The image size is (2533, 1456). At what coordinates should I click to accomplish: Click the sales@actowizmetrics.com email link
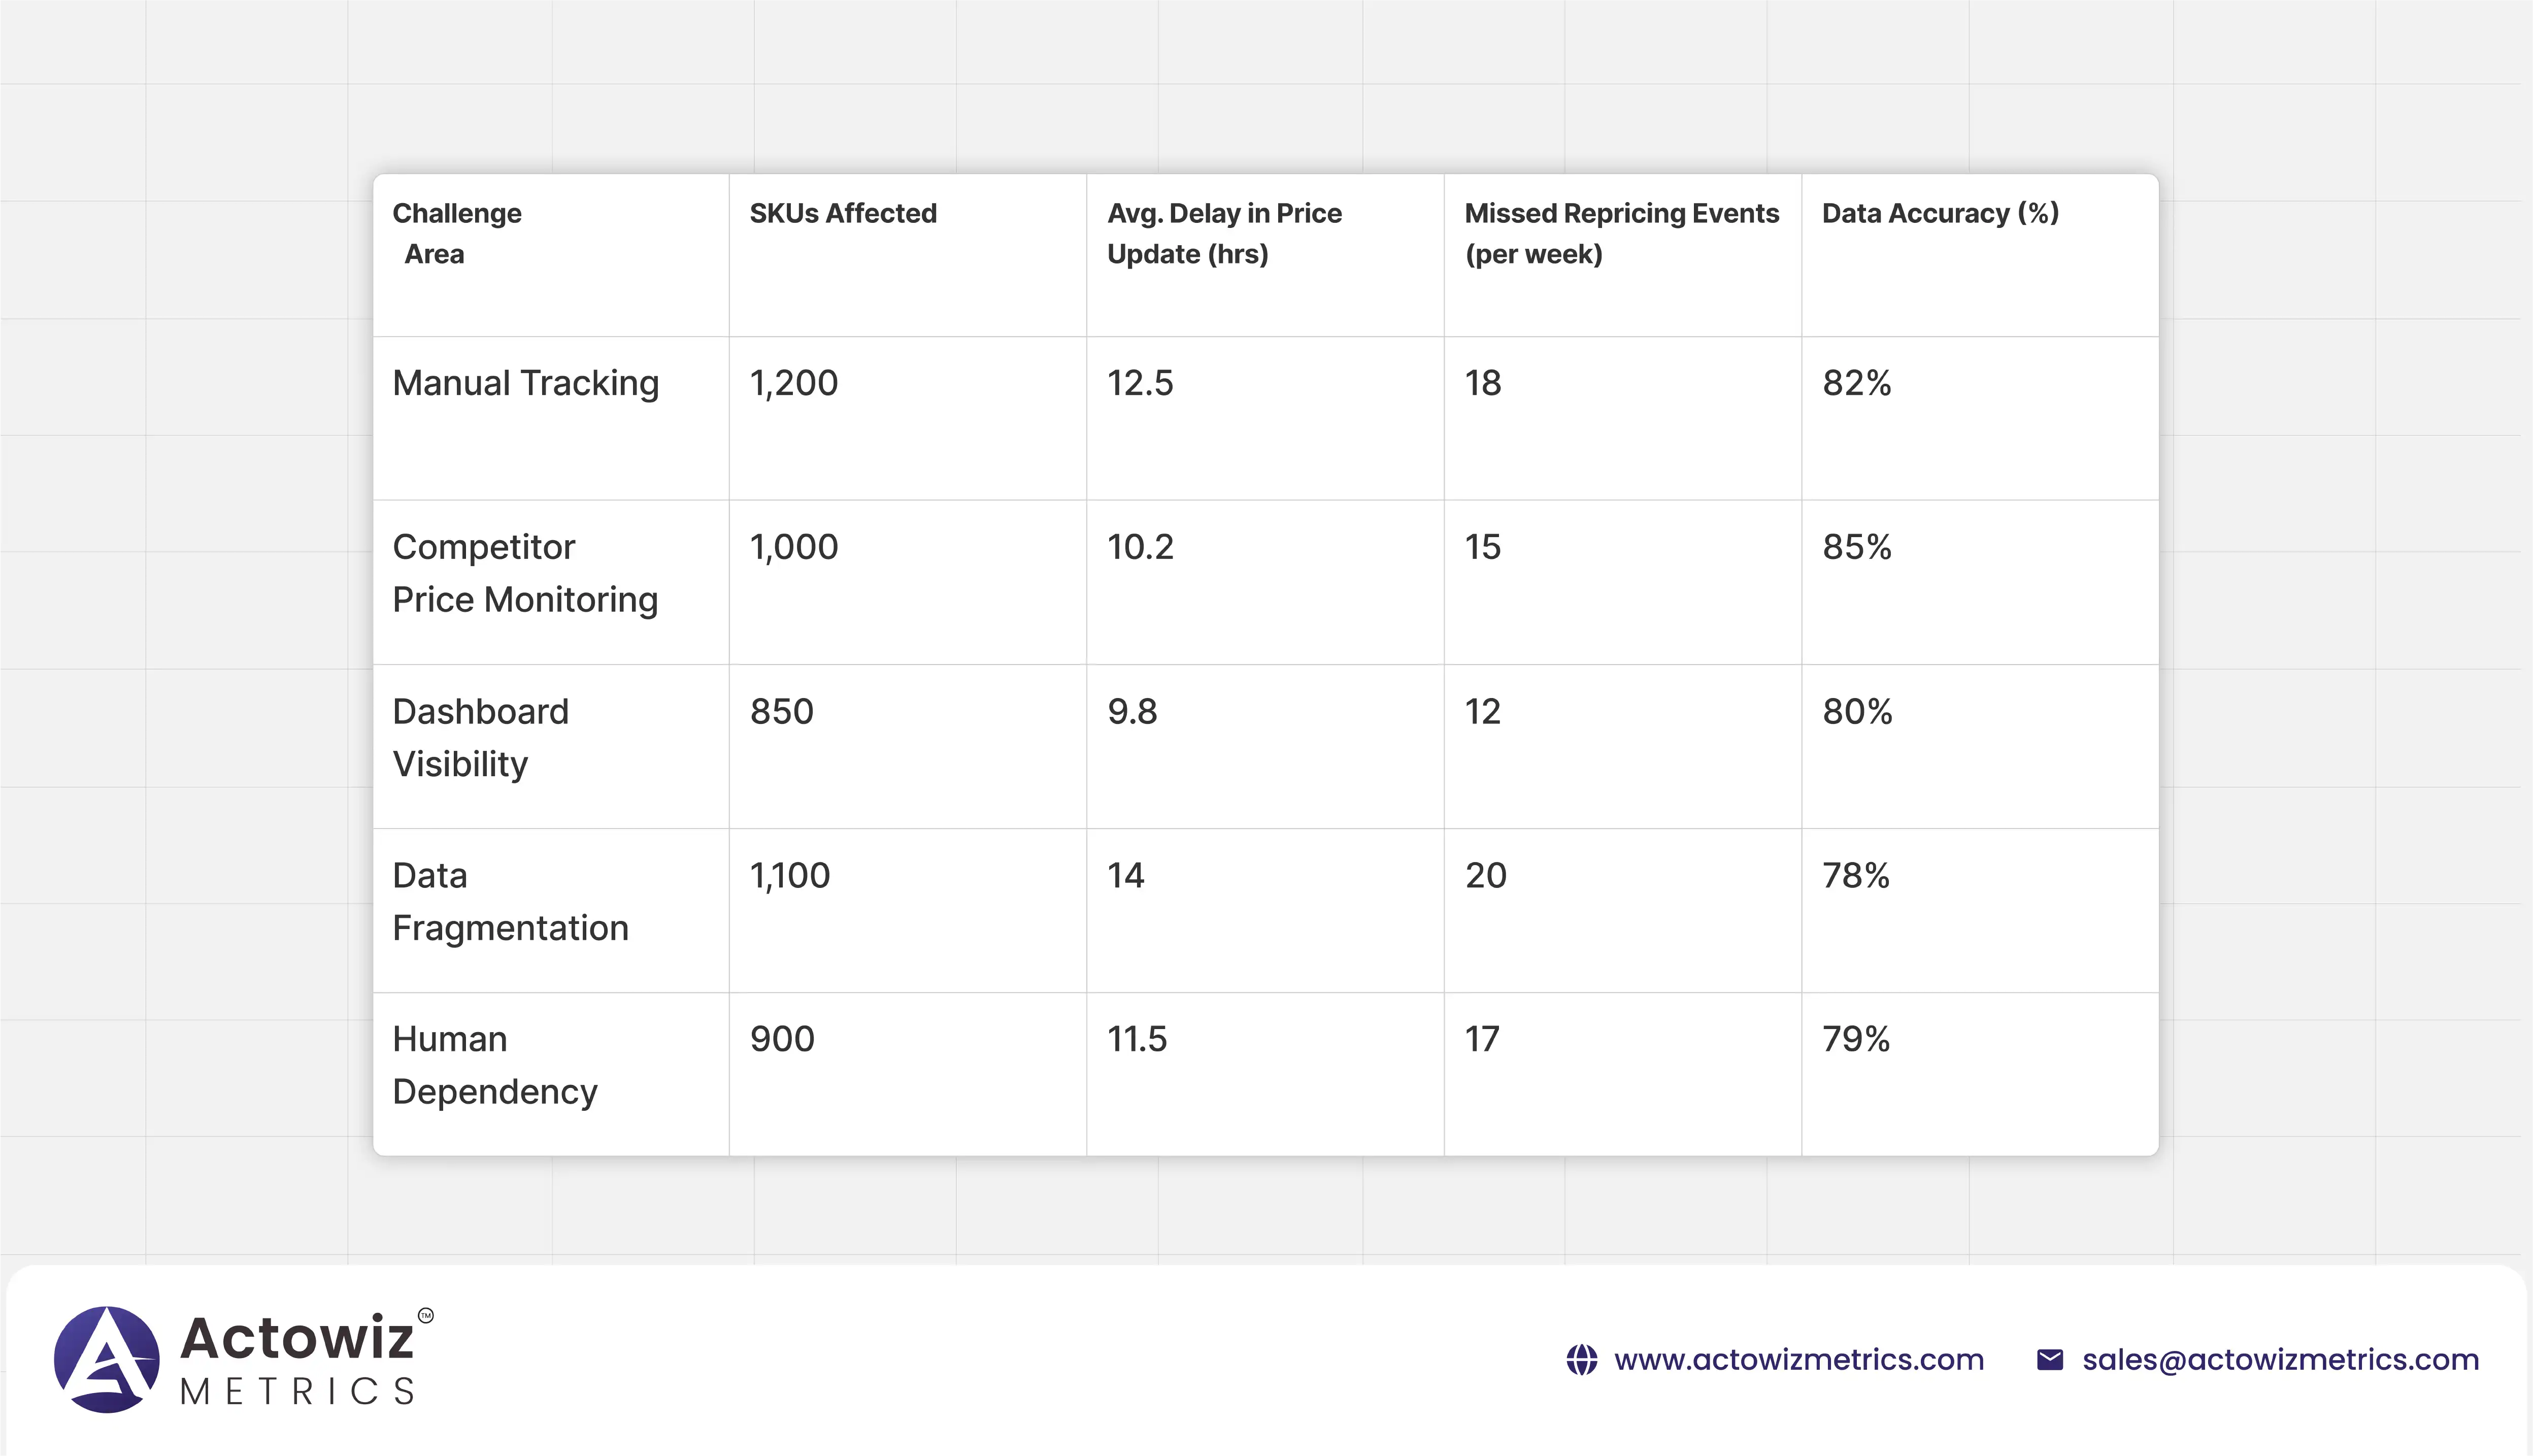pyautogui.click(x=2280, y=1360)
